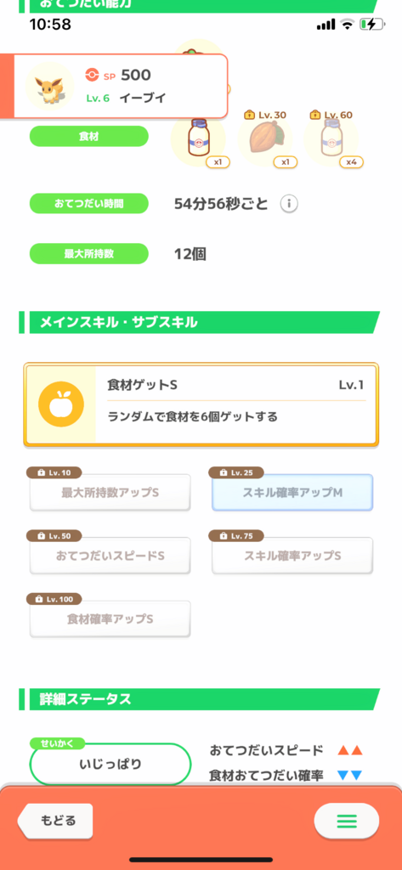Tap locked subskill 最大所持数アップS
Image resolution: width=402 pixels, height=870 pixels.
pyautogui.click(x=110, y=492)
